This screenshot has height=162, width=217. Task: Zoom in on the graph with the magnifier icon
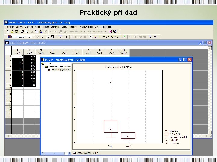[72, 37]
